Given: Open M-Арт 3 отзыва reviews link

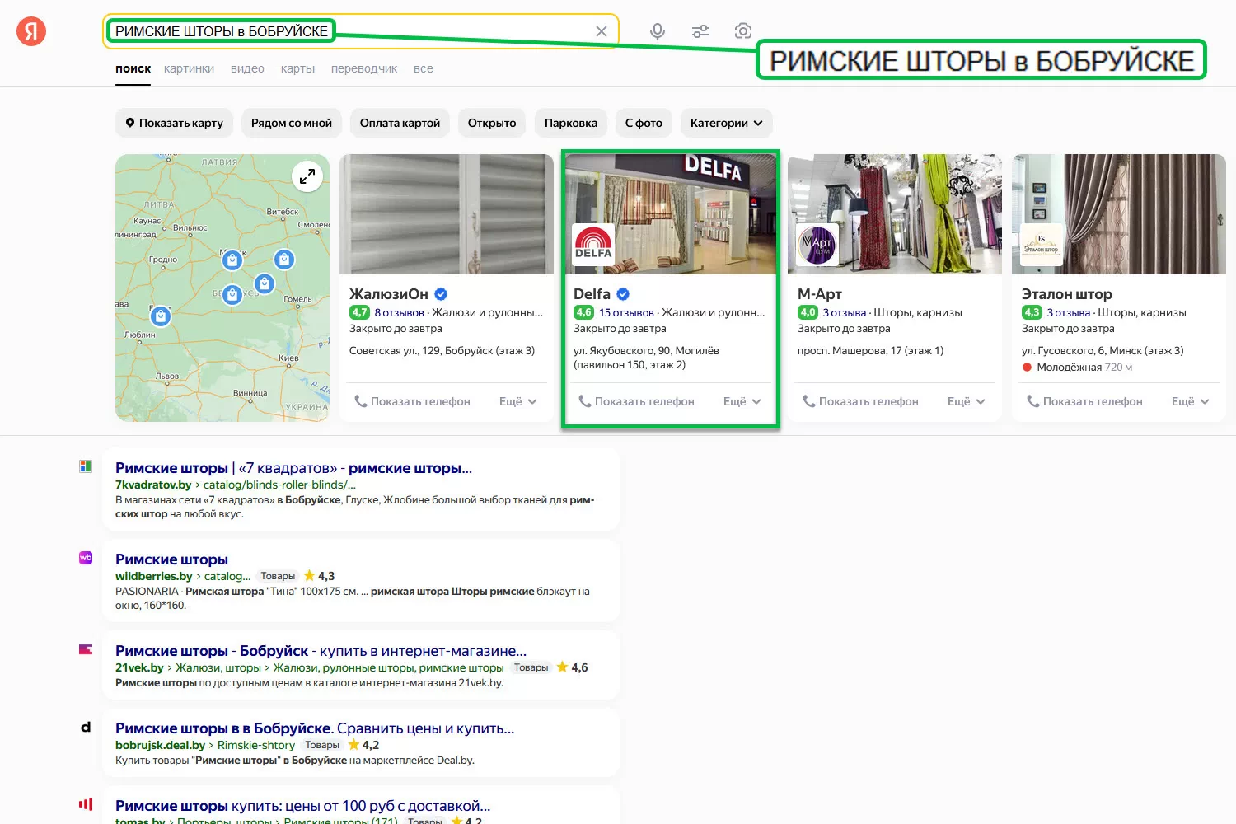Looking at the screenshot, I should [x=844, y=312].
